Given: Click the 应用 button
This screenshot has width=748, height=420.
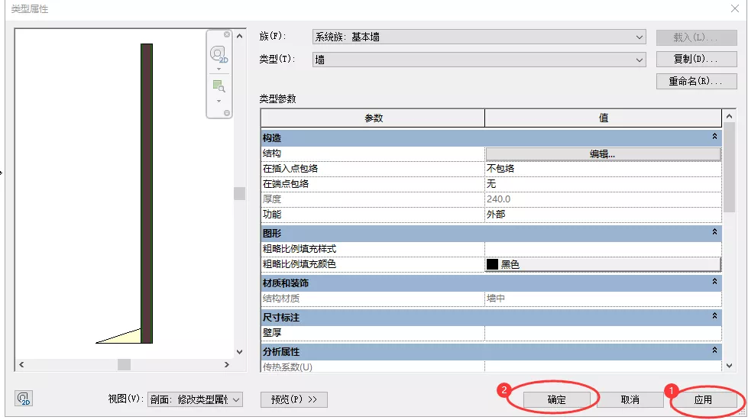Looking at the screenshot, I should [x=703, y=399].
